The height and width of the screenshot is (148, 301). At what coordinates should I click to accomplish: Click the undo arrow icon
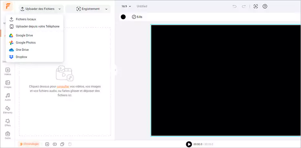click(235, 6)
